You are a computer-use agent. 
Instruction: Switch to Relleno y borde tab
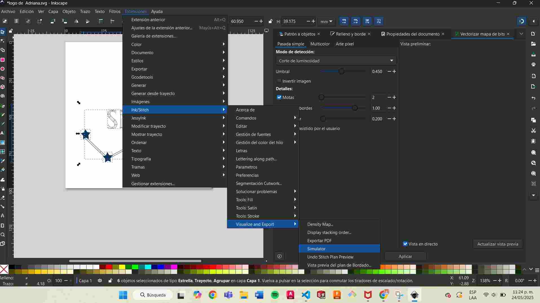(351, 34)
